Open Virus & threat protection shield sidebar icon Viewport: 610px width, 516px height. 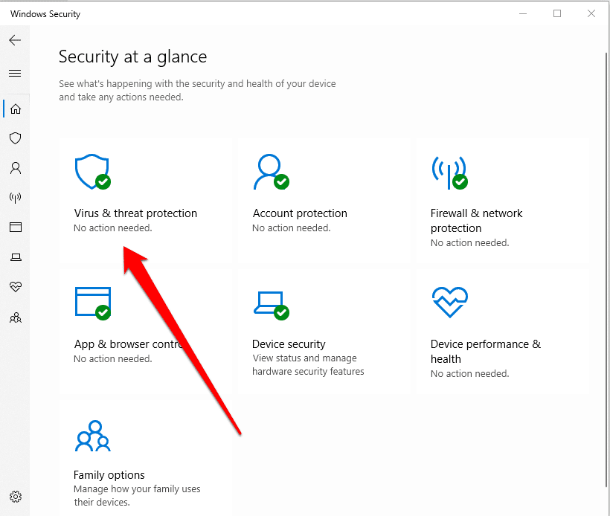pos(15,138)
